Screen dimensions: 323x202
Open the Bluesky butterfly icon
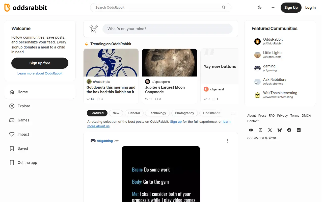(280, 130)
